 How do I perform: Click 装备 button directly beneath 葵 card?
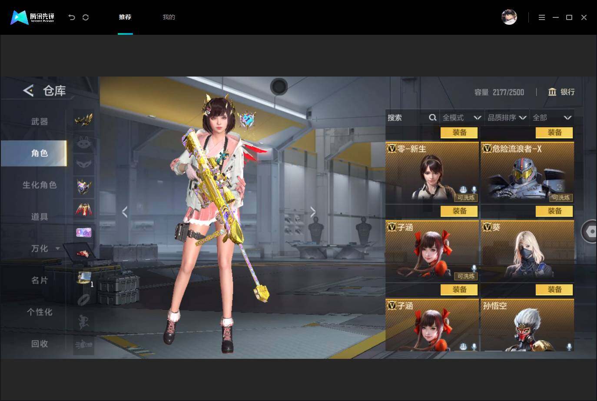coord(554,289)
